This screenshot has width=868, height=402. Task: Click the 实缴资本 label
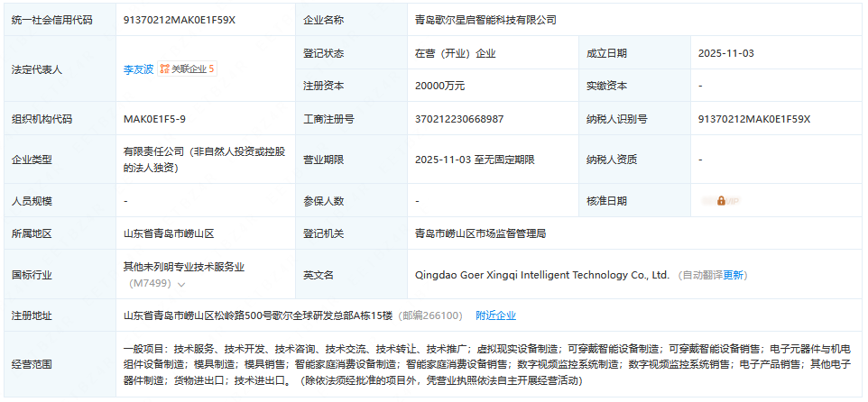click(606, 86)
